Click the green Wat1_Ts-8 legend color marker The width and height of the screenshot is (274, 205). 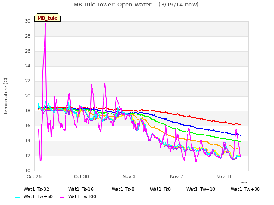(x=106, y=190)
